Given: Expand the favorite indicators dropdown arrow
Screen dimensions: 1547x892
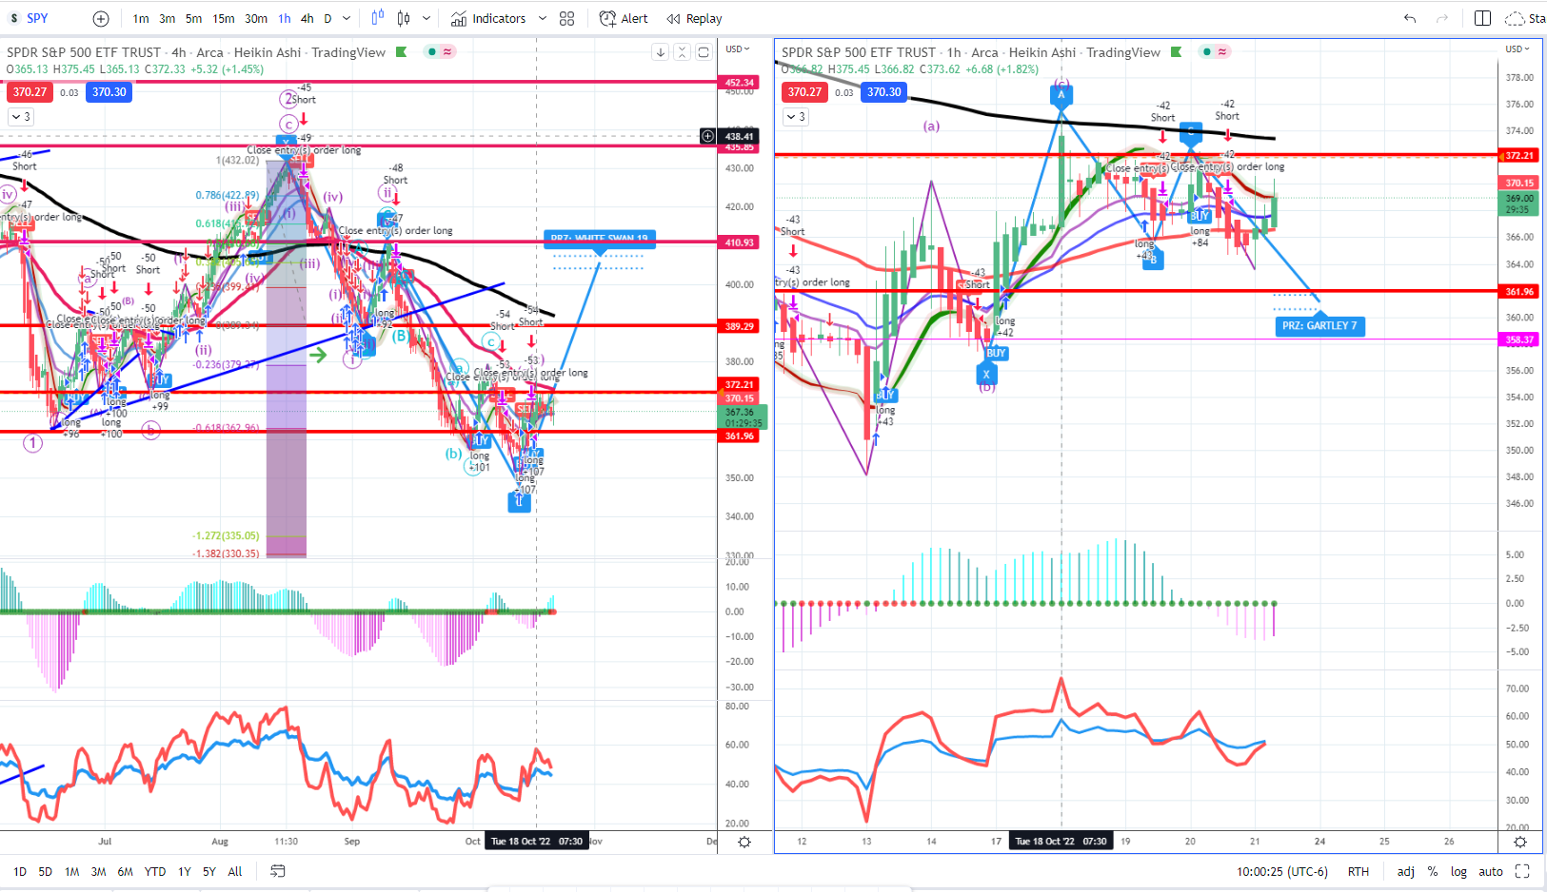Looking at the screenshot, I should pos(542,18).
